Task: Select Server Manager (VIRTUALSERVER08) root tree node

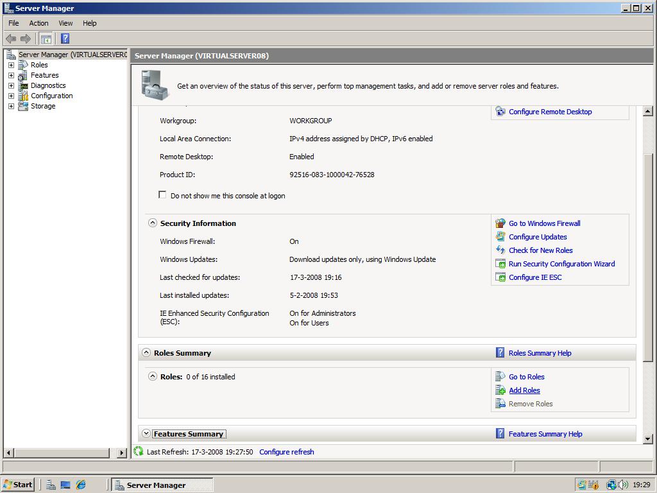Action: click(x=73, y=55)
